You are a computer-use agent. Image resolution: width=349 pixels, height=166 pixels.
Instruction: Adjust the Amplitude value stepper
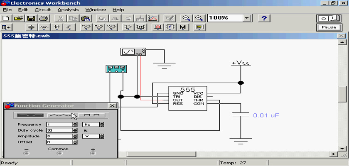pyautogui.click(x=75, y=136)
